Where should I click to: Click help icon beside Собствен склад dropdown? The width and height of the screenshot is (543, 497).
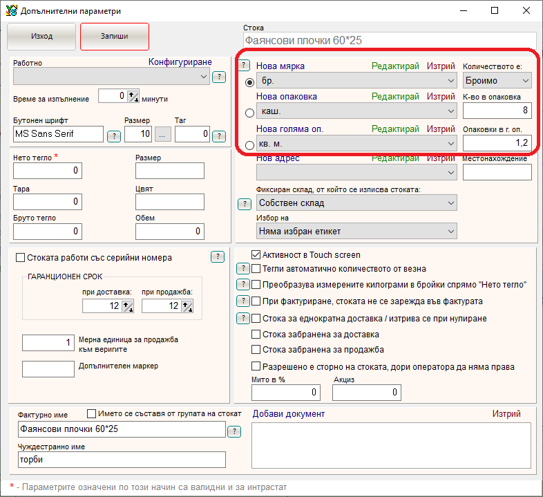click(x=245, y=204)
